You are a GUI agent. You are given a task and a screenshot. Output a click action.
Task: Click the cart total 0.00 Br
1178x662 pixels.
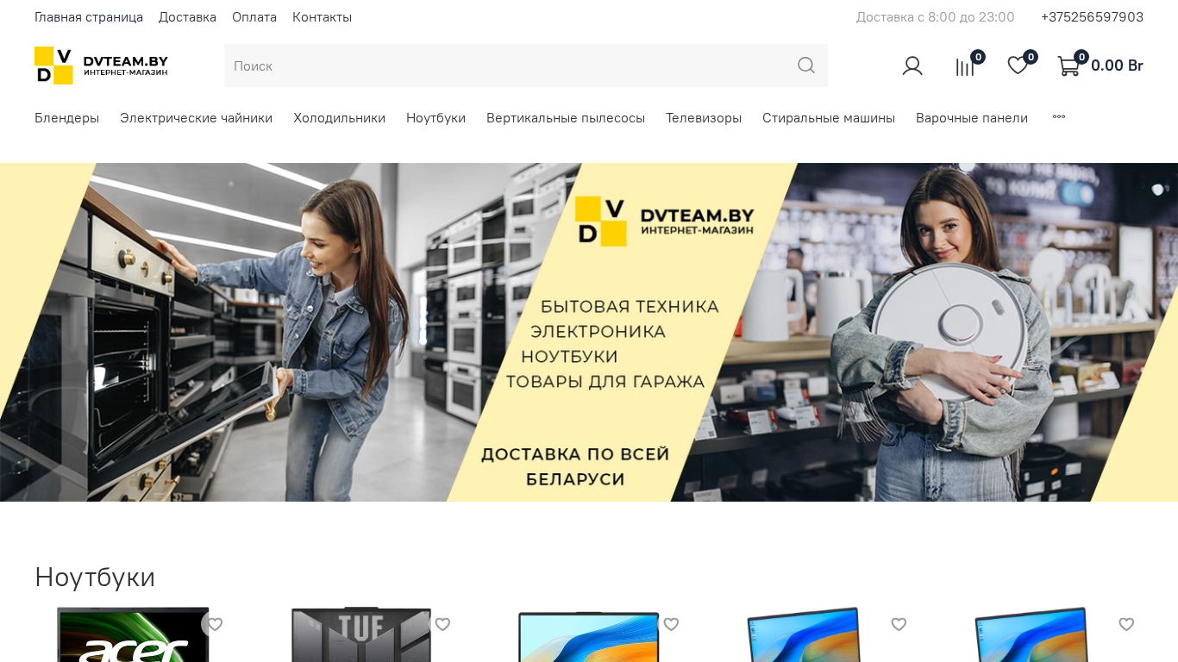[1117, 66]
